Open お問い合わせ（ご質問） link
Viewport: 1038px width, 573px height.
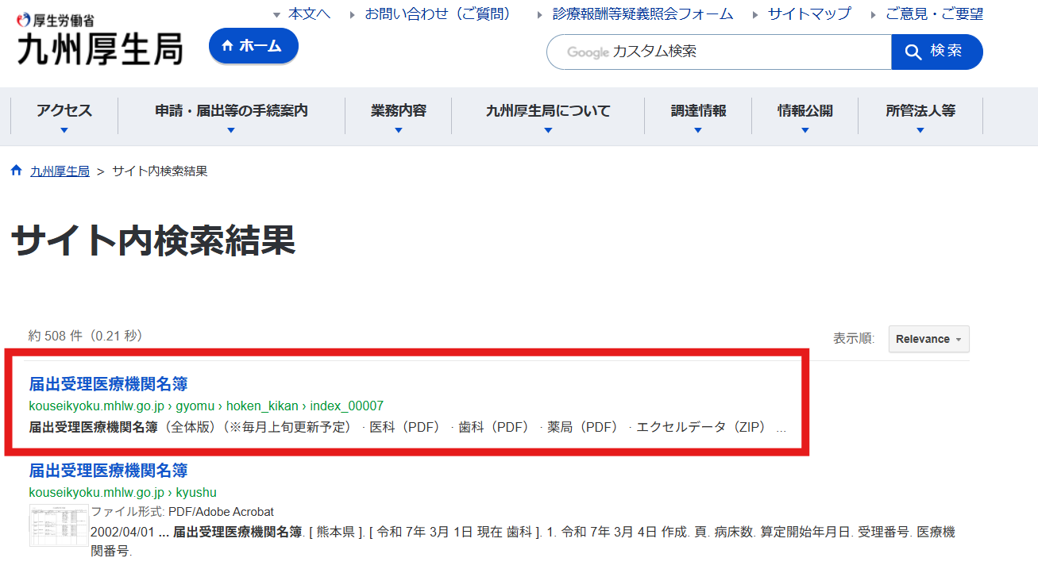(x=438, y=14)
